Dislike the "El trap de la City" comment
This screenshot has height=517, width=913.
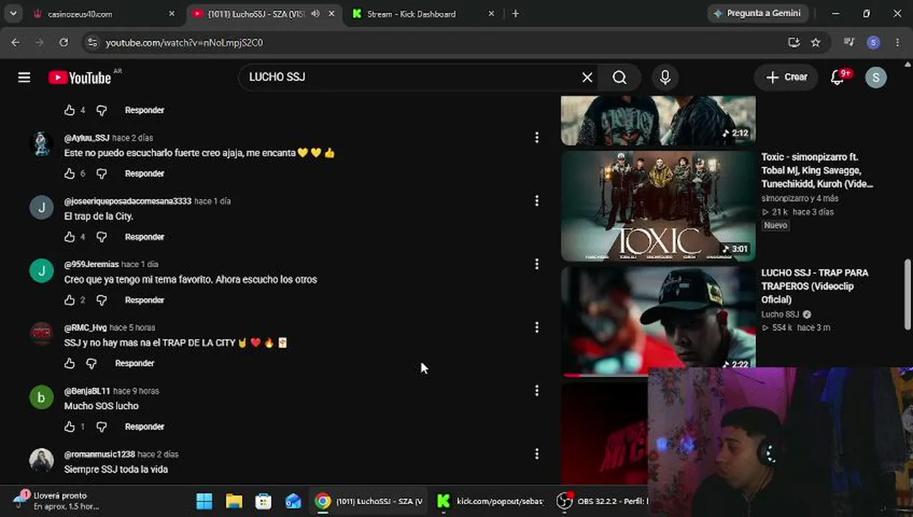click(101, 237)
